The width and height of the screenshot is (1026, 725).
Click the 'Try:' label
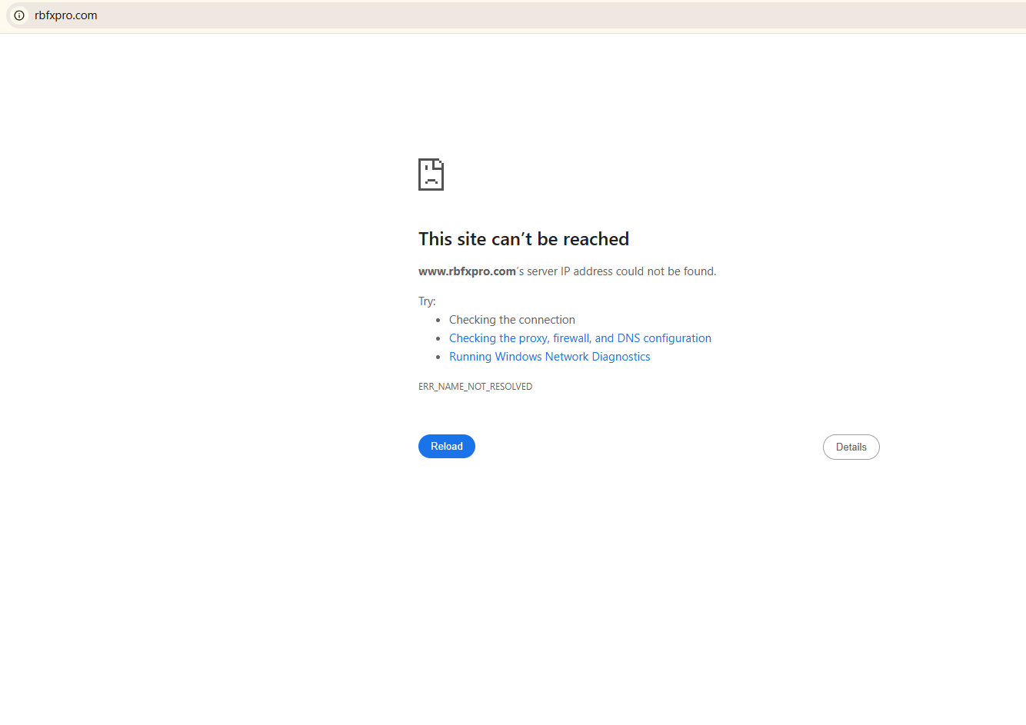(427, 301)
